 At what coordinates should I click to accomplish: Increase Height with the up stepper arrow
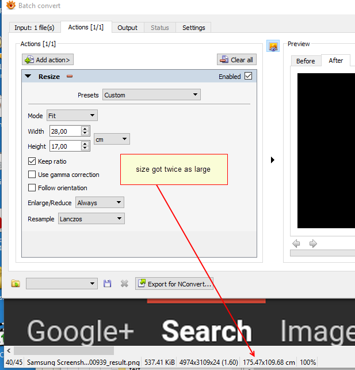[85, 144]
